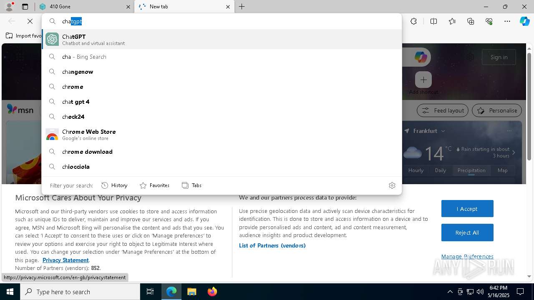534x300 pixels.
Task: Open File Explorer from the taskbar
Action: 191,292
